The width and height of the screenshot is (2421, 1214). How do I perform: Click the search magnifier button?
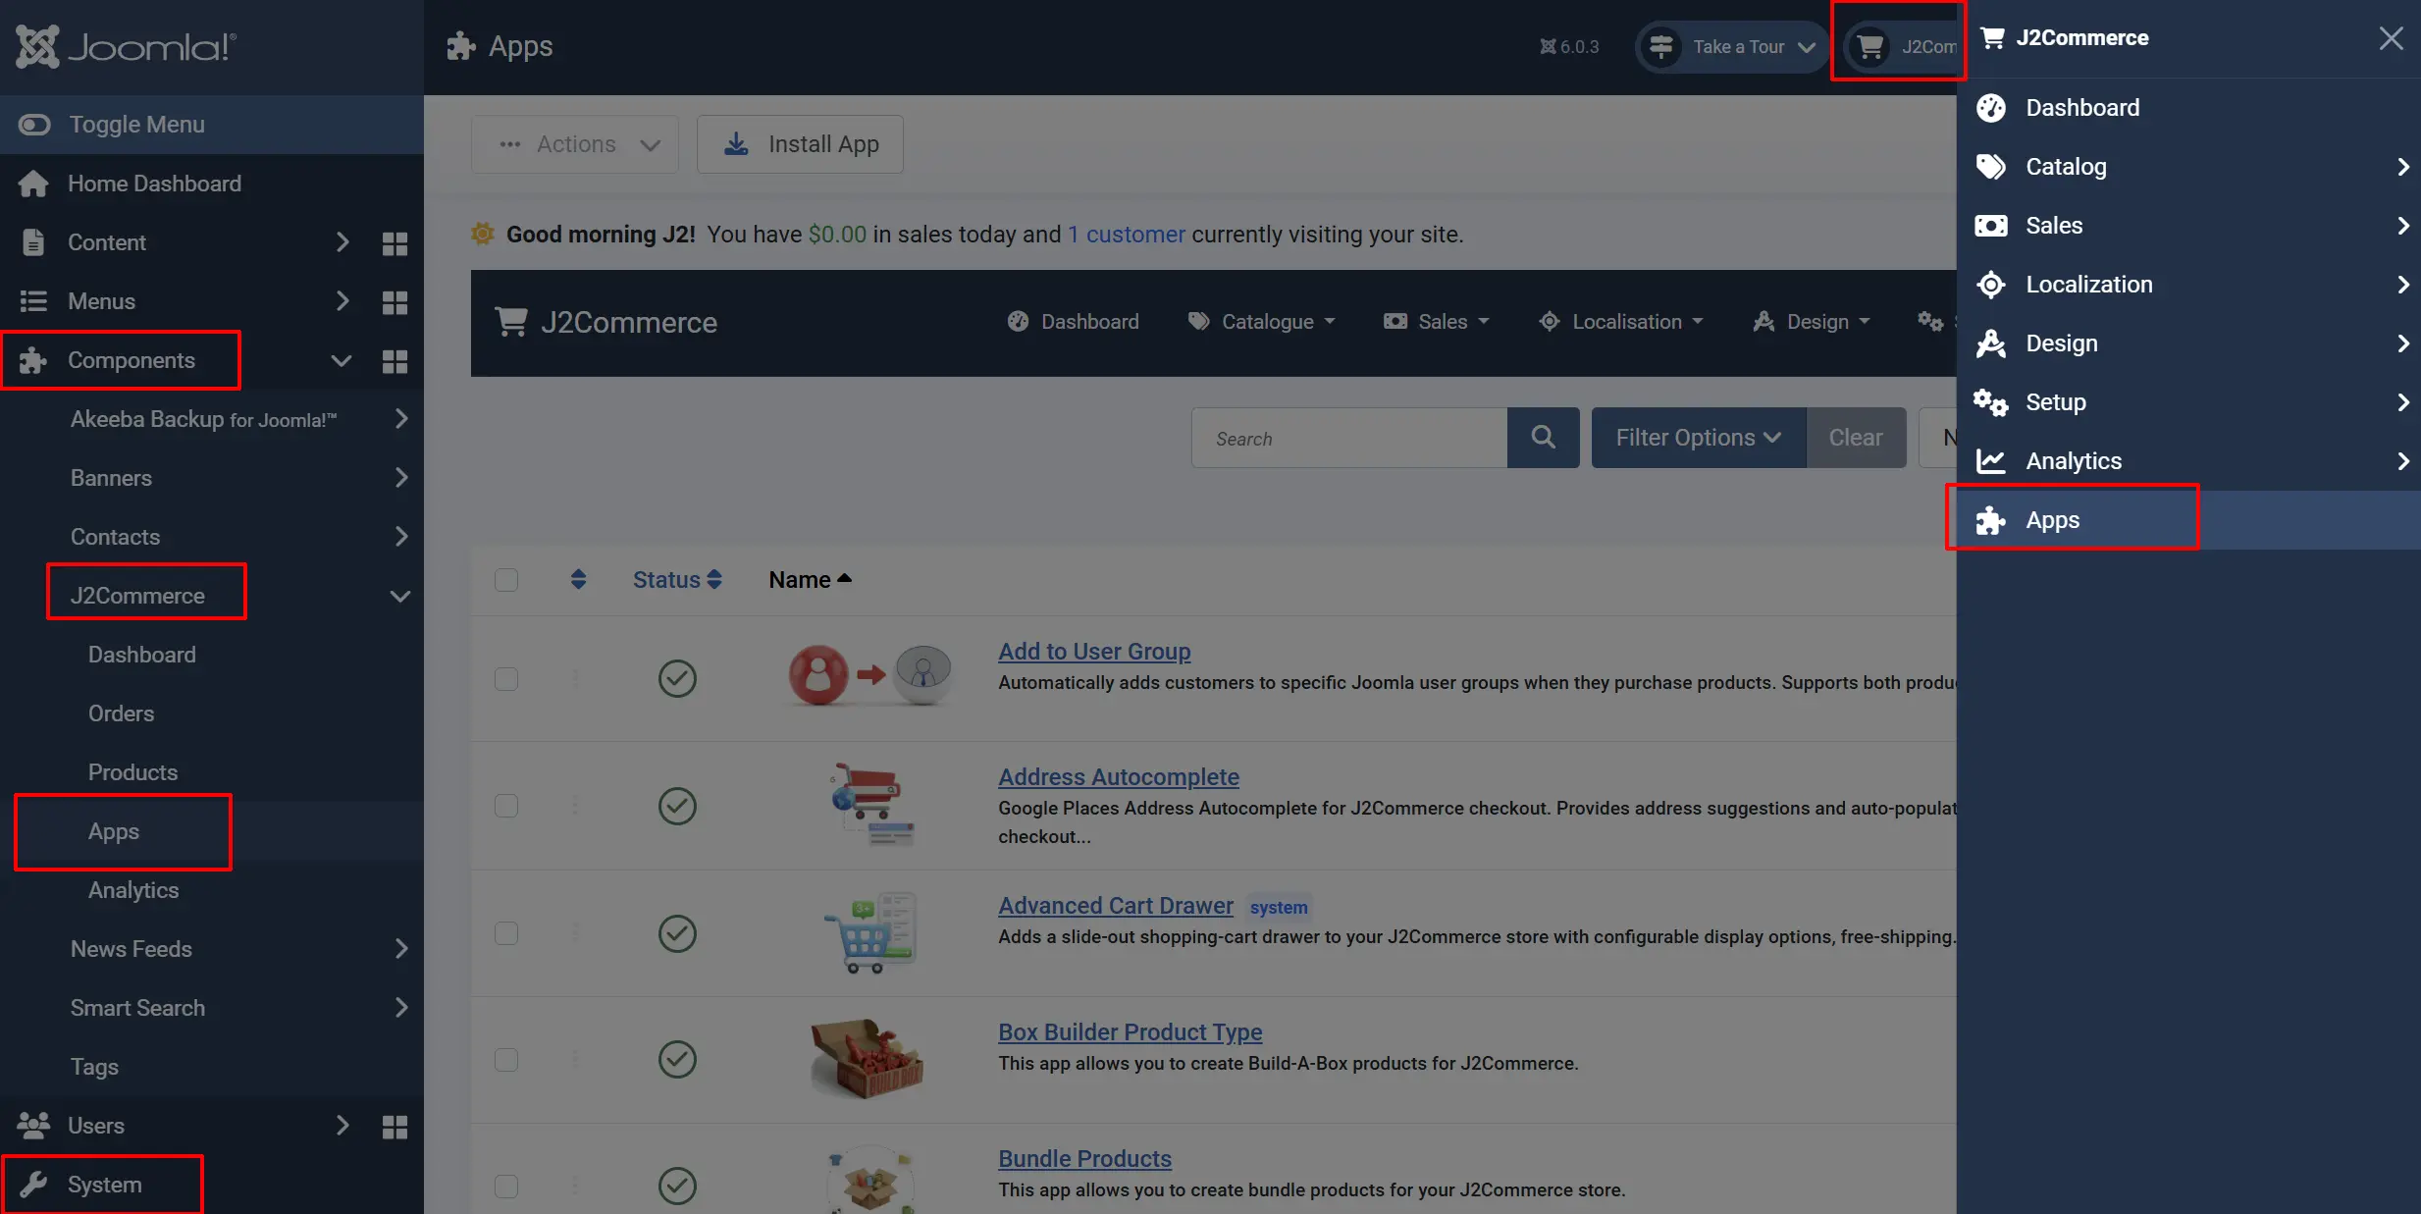coord(1543,438)
